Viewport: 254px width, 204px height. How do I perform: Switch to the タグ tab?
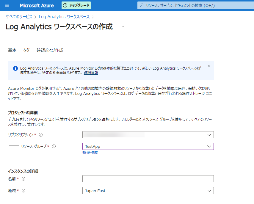pyautogui.click(x=26, y=50)
